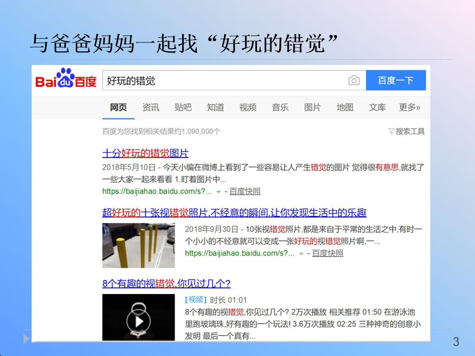Select the 图片 tab

click(x=312, y=107)
